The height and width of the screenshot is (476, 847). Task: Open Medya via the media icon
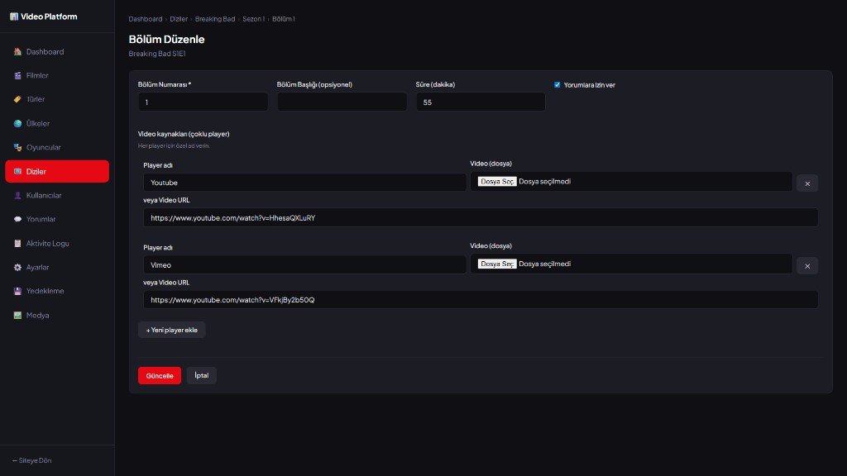[18, 315]
